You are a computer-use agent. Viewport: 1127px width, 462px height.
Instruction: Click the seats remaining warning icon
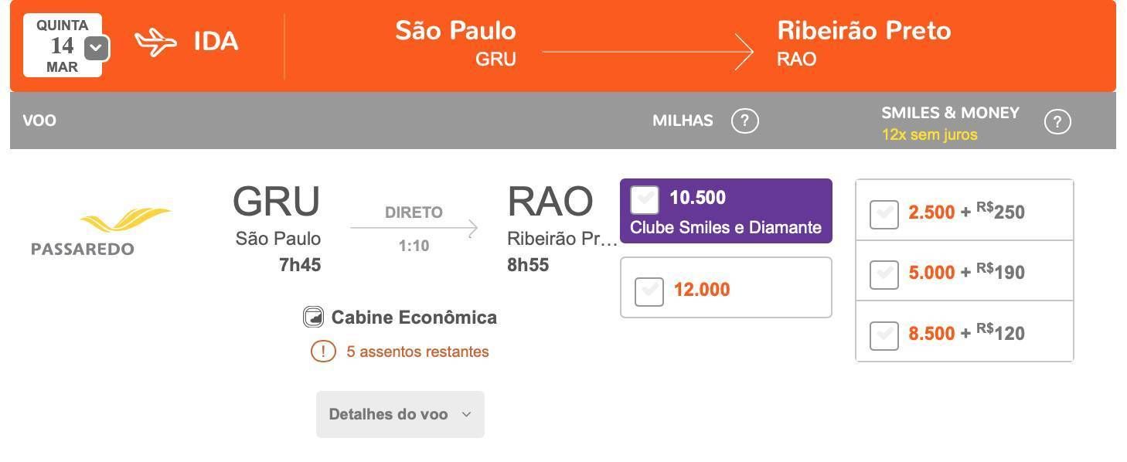coord(323,352)
